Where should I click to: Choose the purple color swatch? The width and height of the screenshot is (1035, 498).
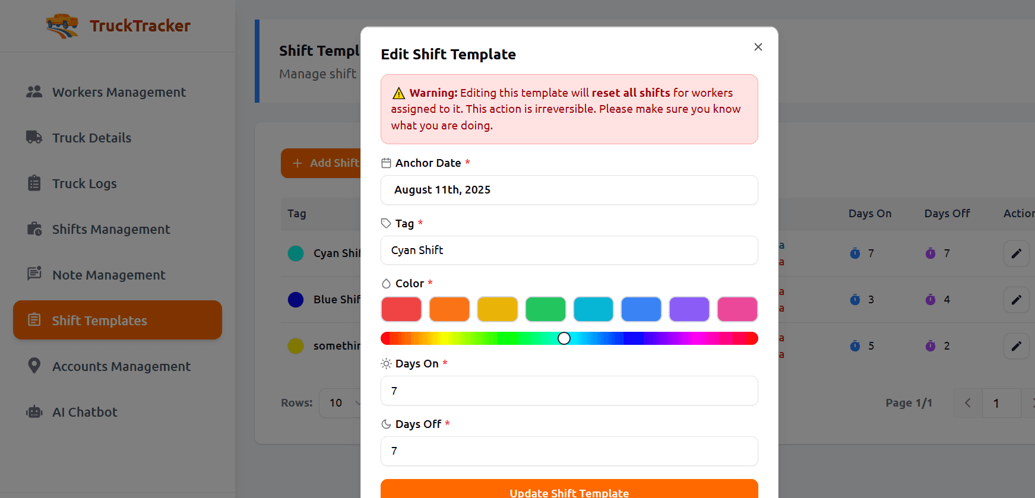point(689,309)
